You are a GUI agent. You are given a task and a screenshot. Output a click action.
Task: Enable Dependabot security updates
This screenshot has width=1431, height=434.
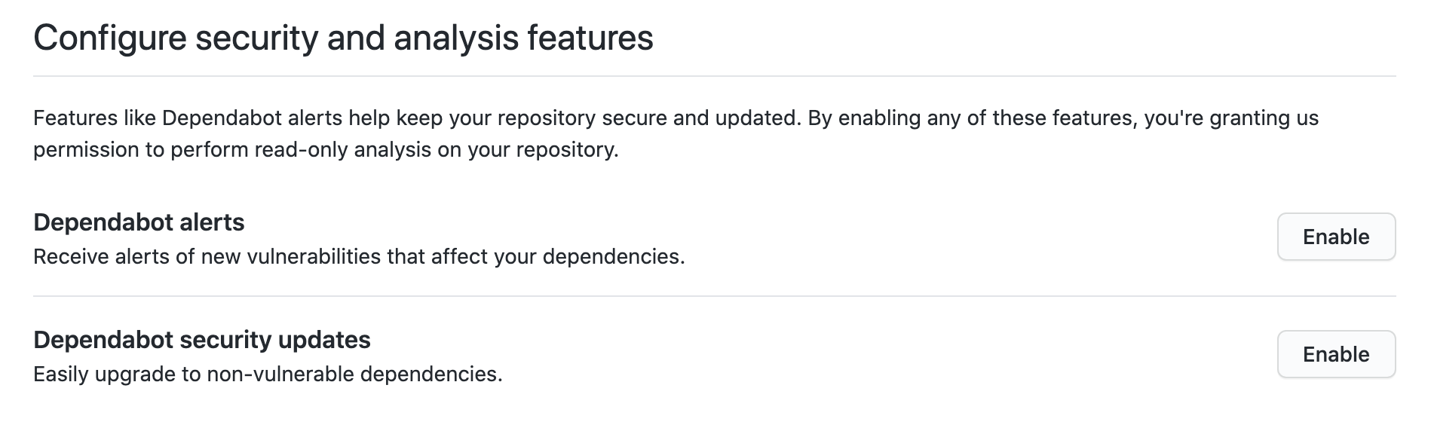coord(1335,354)
